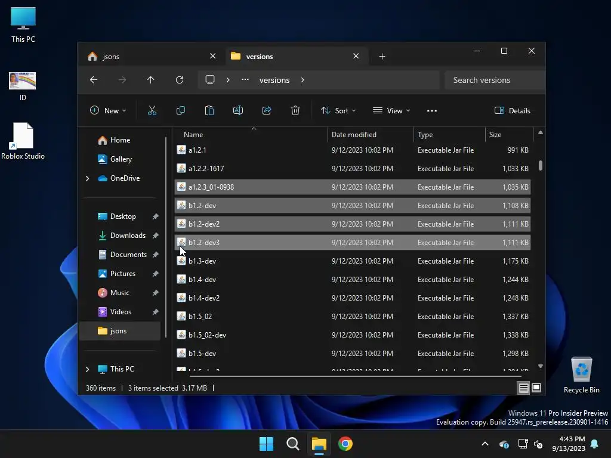Close the jsons tab

[x=213, y=56]
